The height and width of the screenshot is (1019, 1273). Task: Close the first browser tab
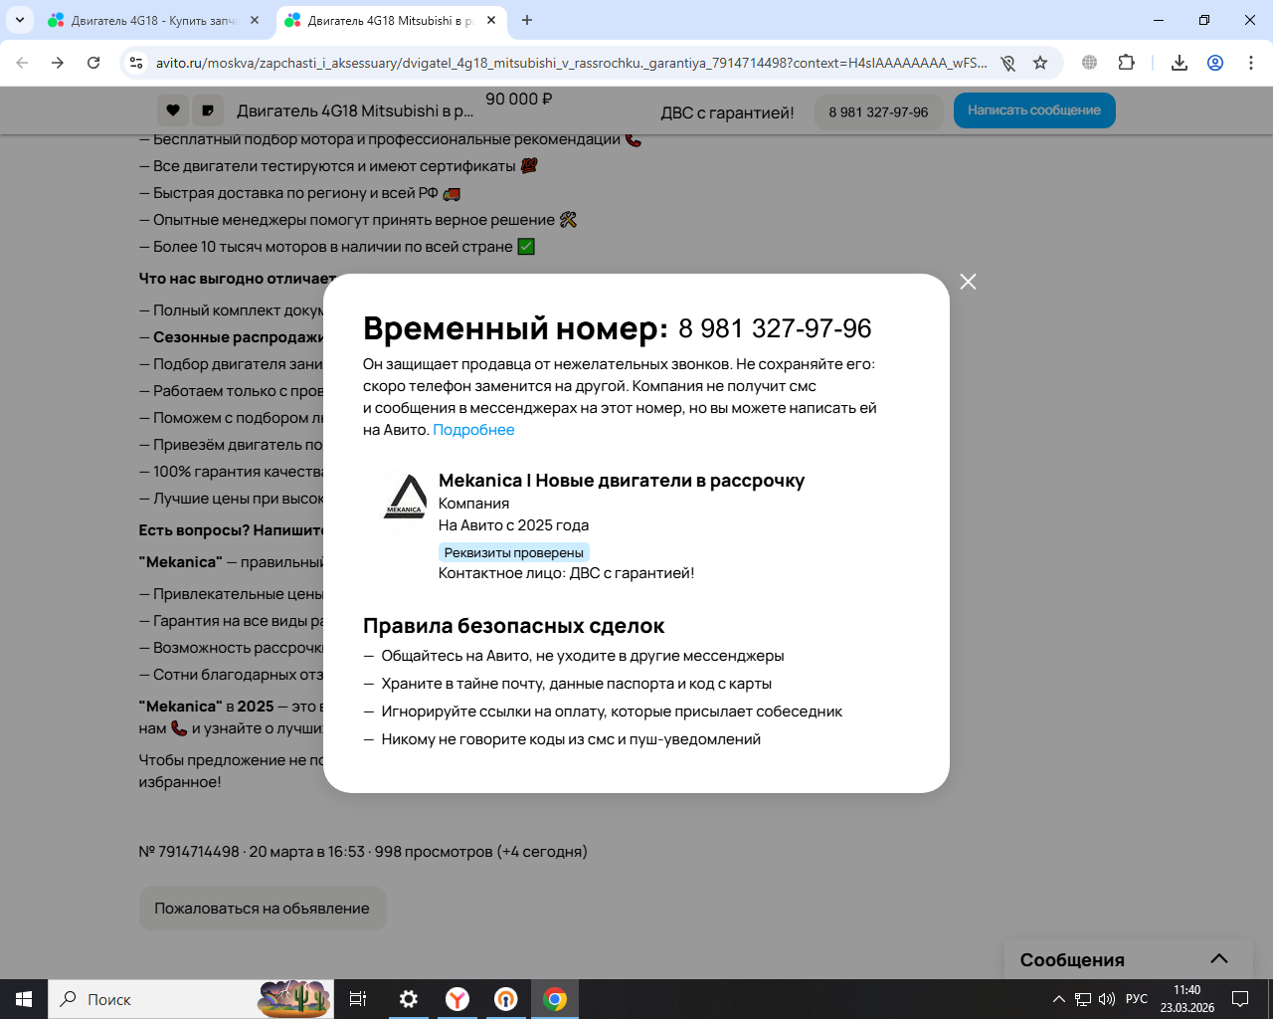point(255,20)
